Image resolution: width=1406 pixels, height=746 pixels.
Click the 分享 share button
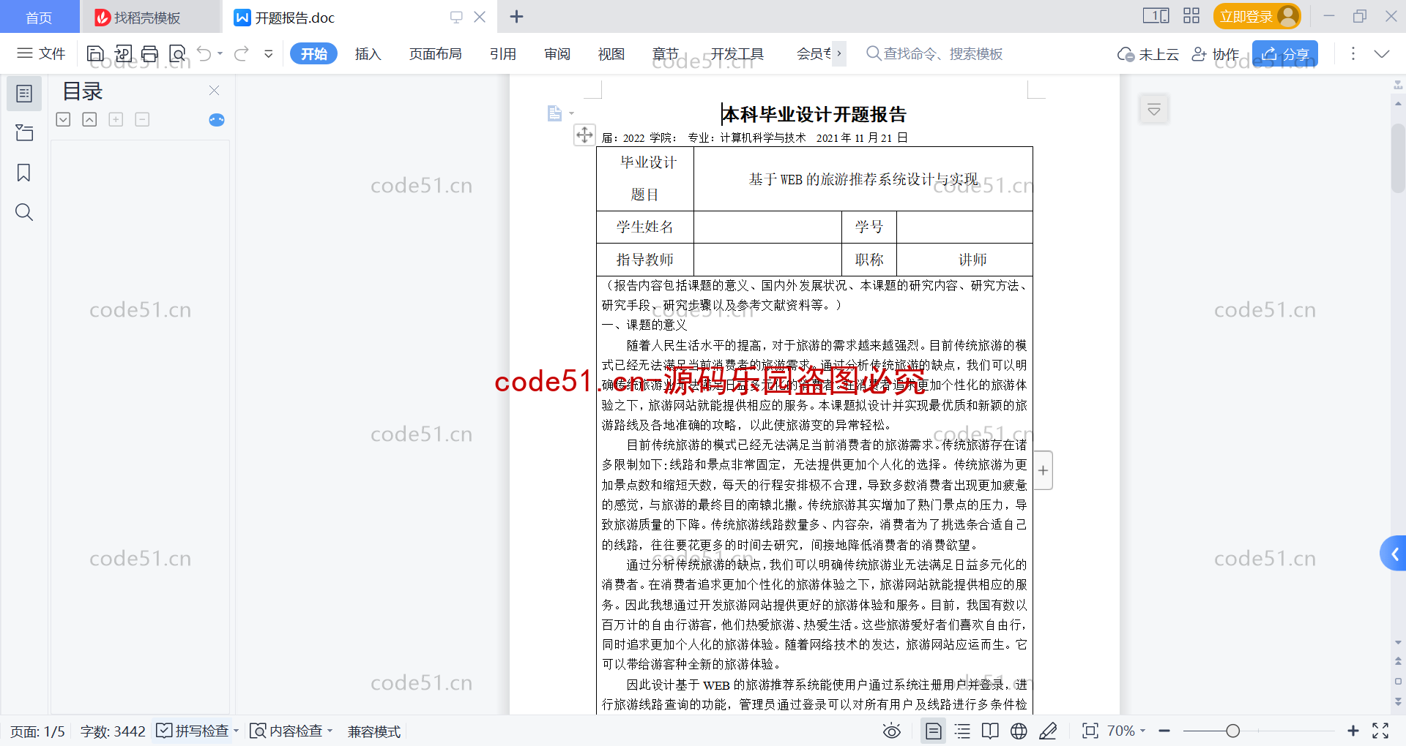(x=1285, y=53)
